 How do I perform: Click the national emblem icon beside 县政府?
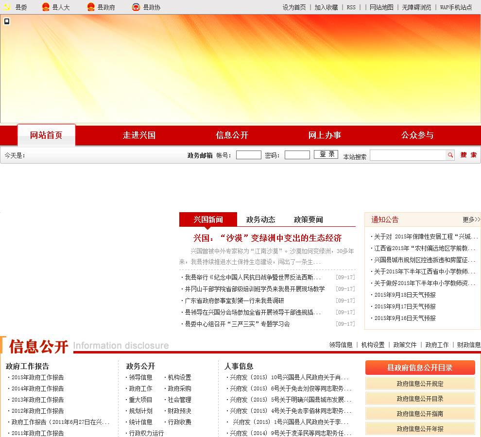[91, 7]
